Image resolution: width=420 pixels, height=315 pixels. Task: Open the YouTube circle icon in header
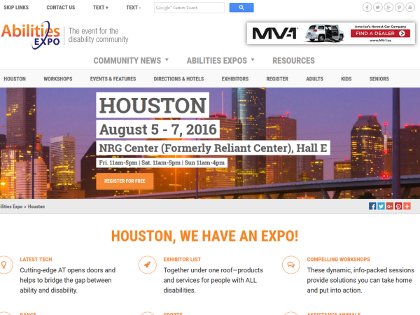[409, 7]
